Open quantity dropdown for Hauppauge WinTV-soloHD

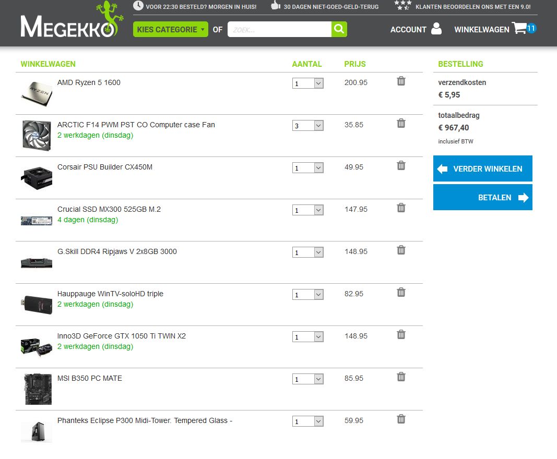307,295
